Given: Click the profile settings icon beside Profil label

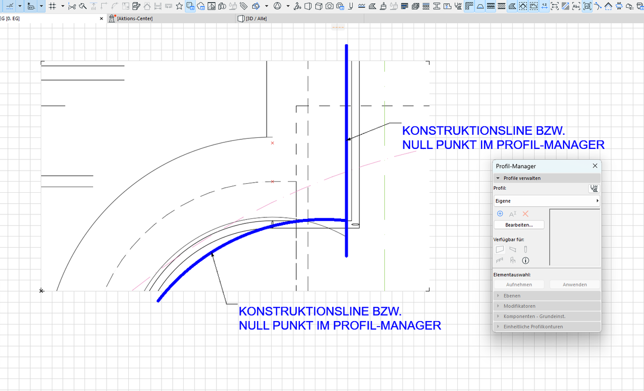Looking at the screenshot, I should tap(594, 188).
